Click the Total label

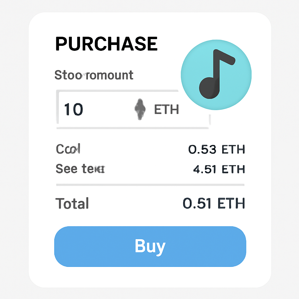tap(72, 204)
